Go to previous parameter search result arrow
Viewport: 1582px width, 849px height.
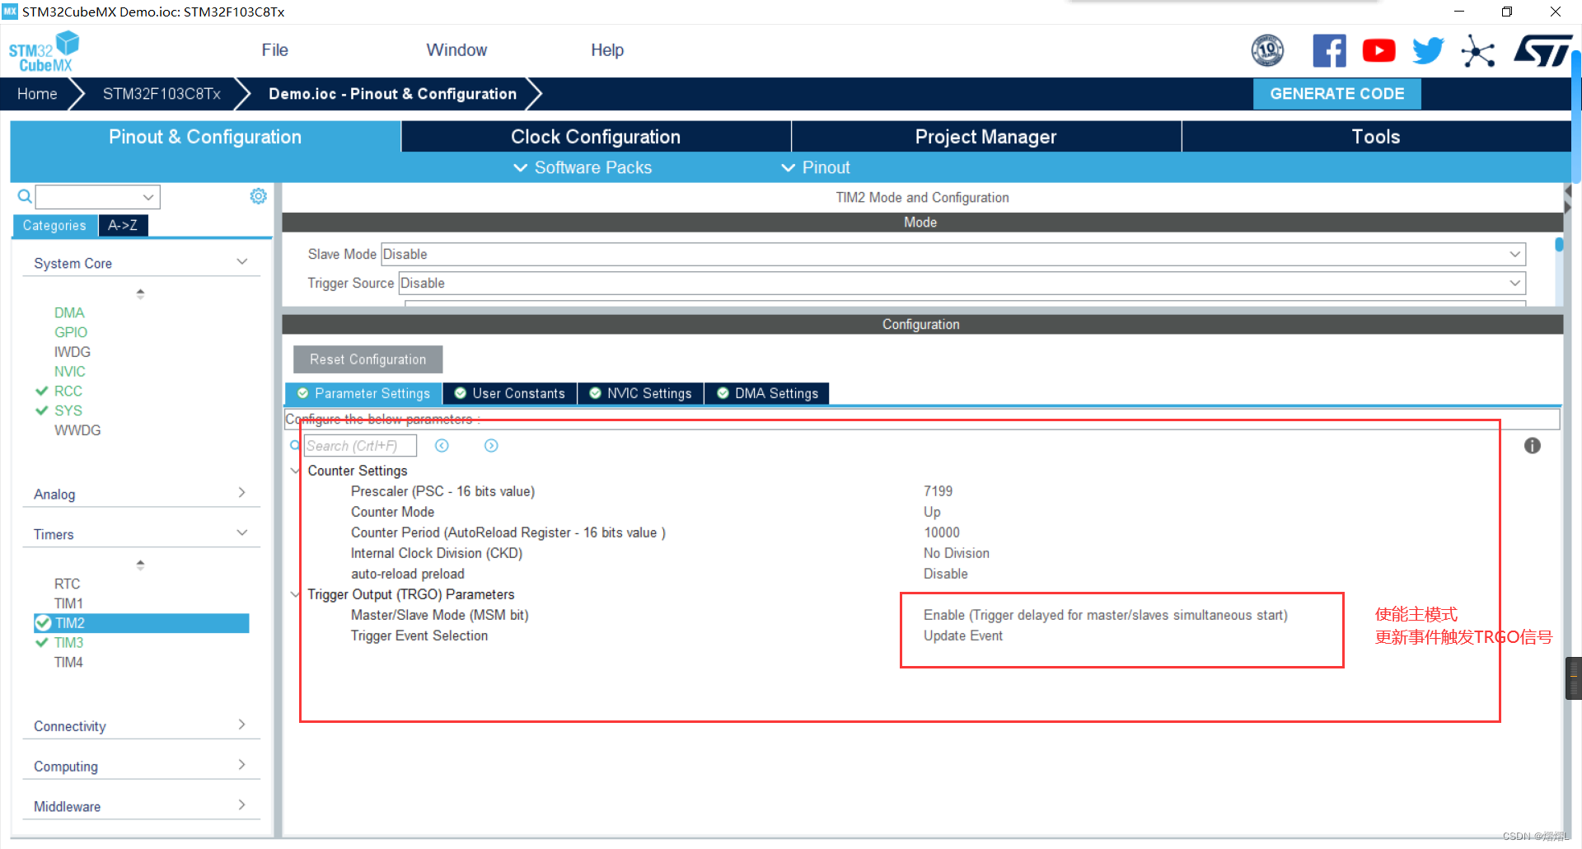[x=442, y=446]
